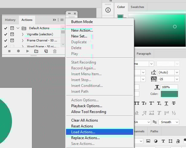Toggle the Default Actions set checkmark
Viewport: 186px width, 148px height.
pos(6,28)
